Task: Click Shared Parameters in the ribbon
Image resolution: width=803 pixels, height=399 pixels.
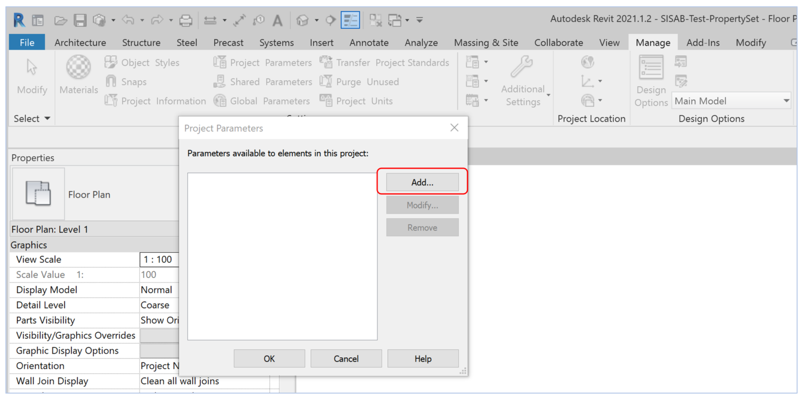Action: pyautogui.click(x=262, y=82)
